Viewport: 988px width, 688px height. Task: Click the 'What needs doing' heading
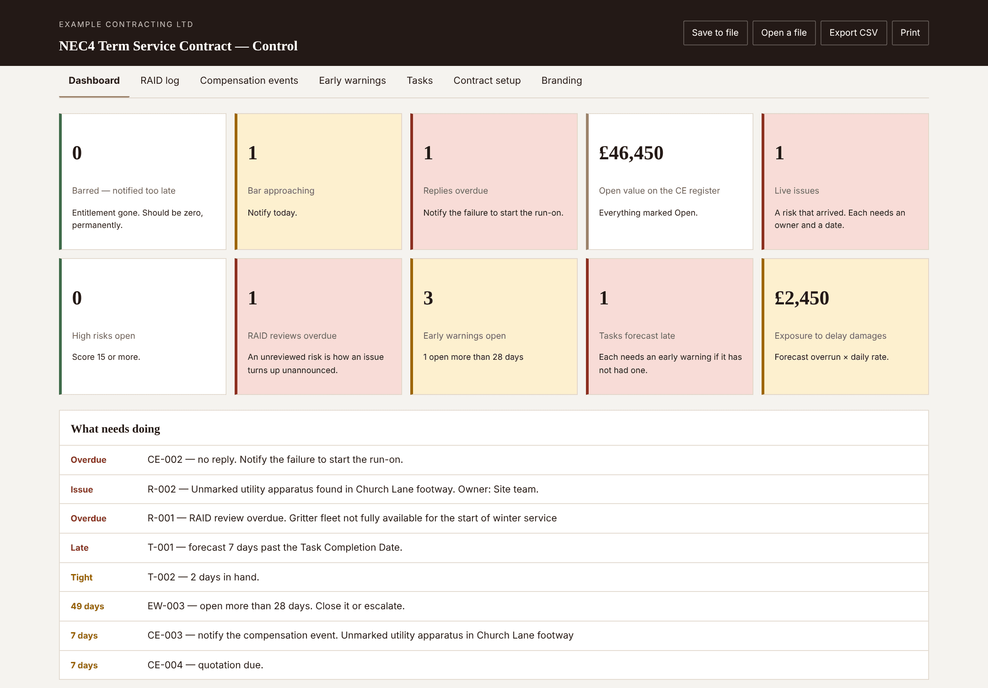coord(116,429)
